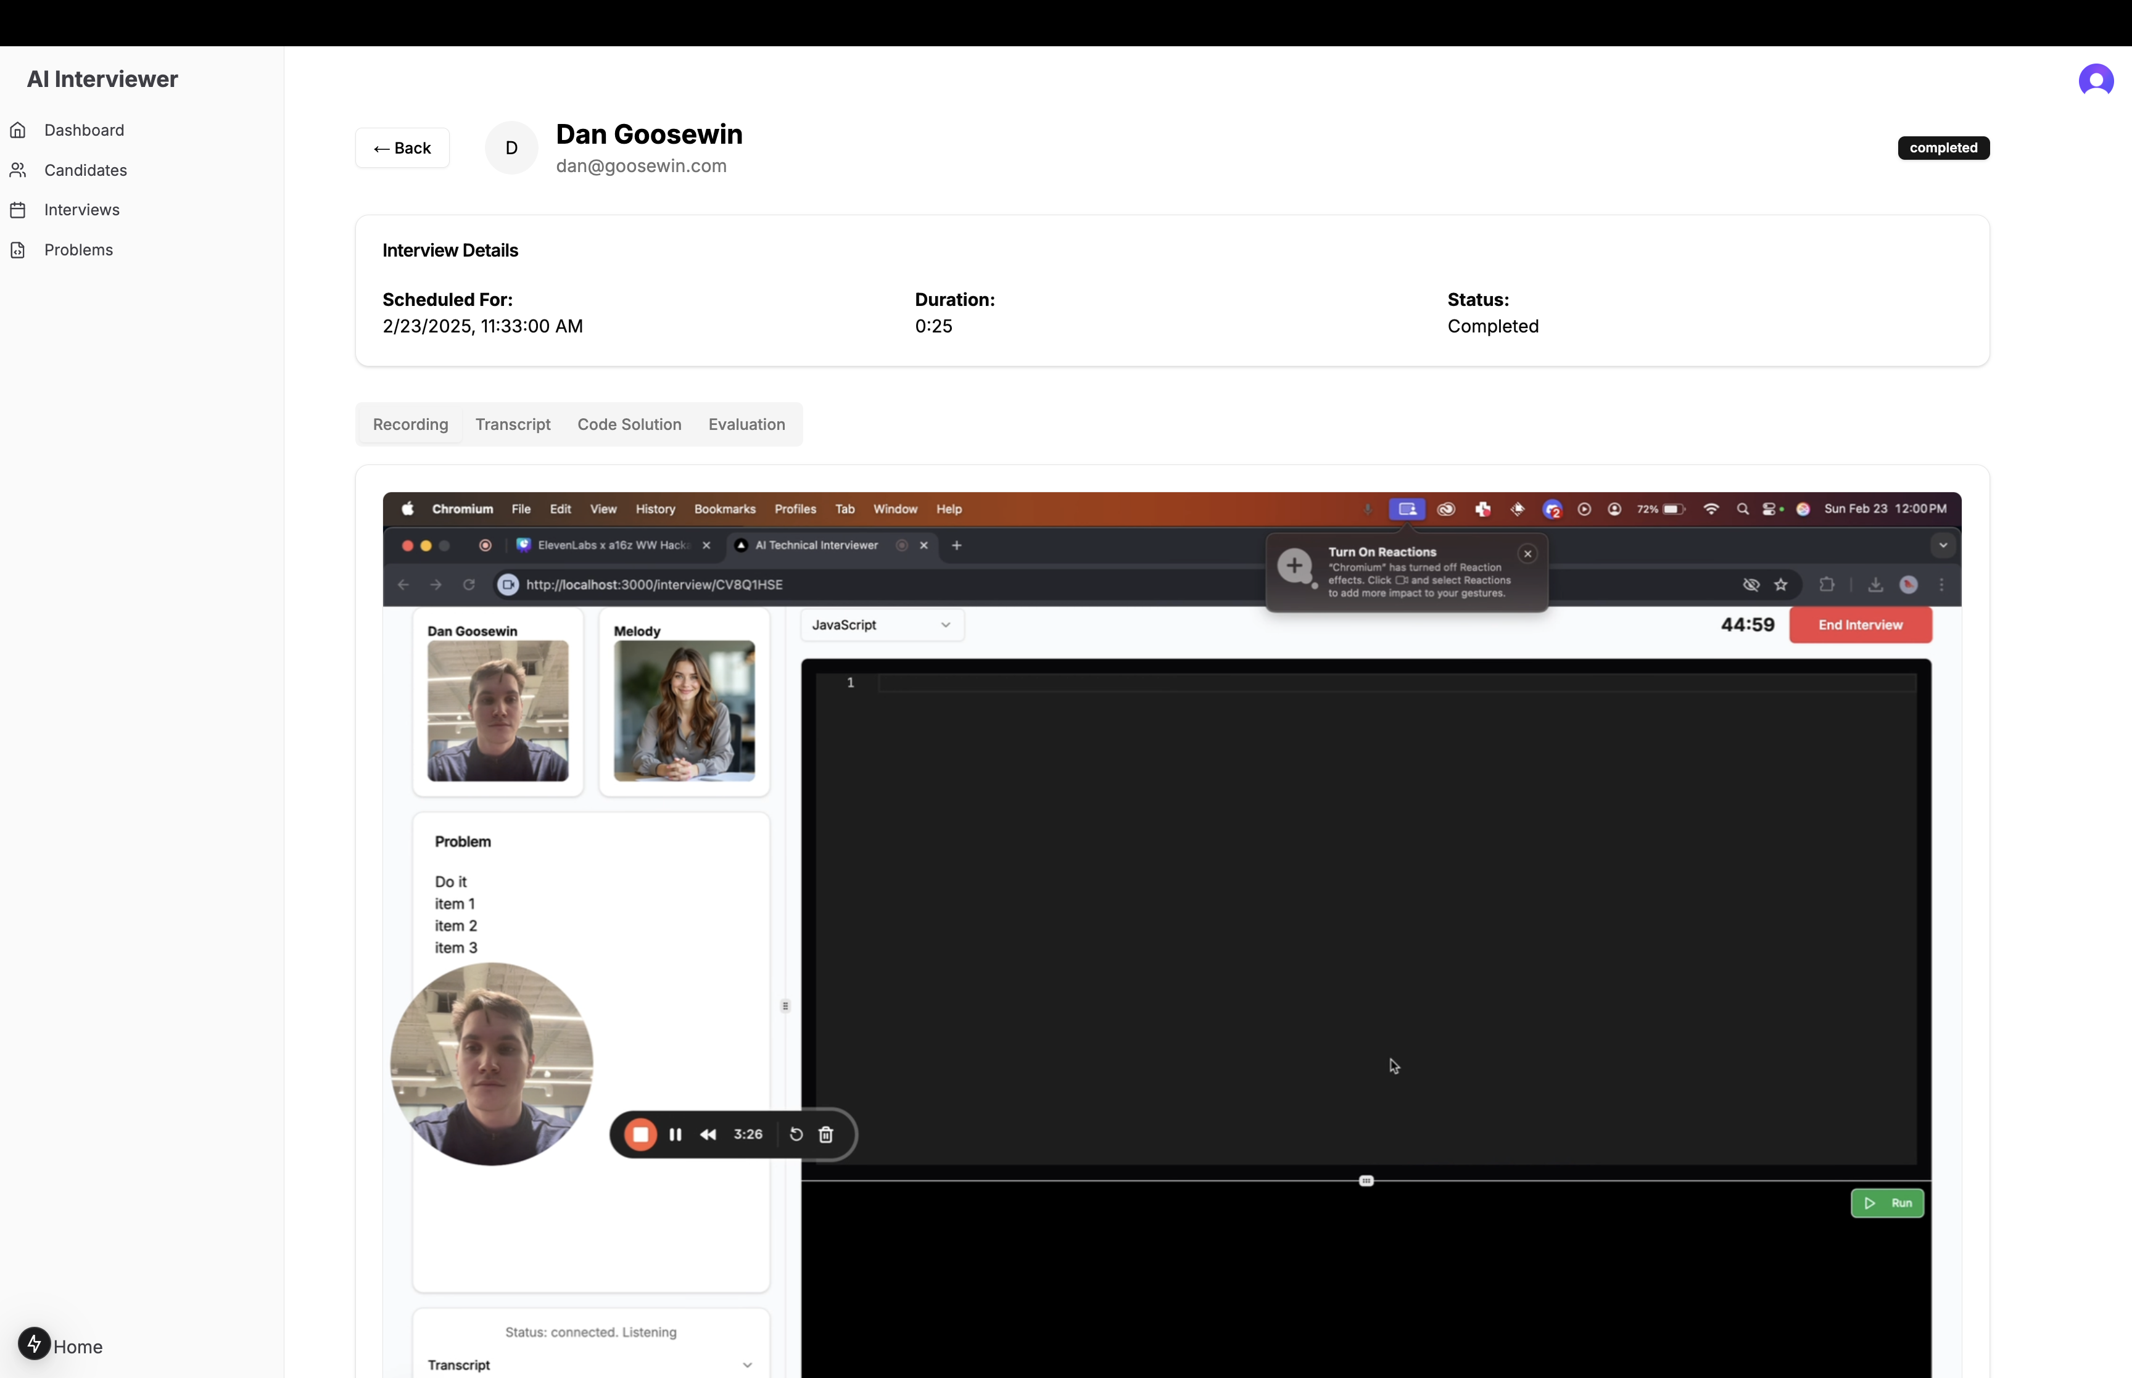
Task: Click the restart recording icon
Action: (x=795, y=1134)
